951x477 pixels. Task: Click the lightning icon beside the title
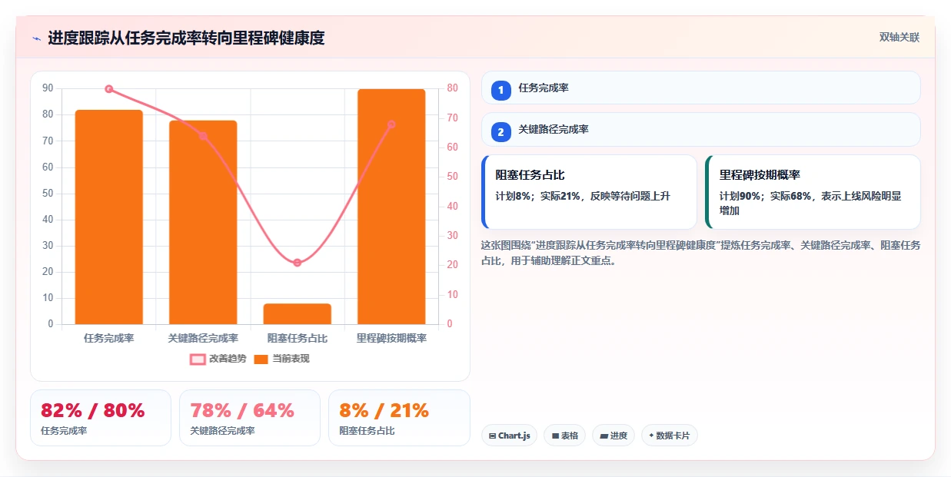pyautogui.click(x=37, y=38)
